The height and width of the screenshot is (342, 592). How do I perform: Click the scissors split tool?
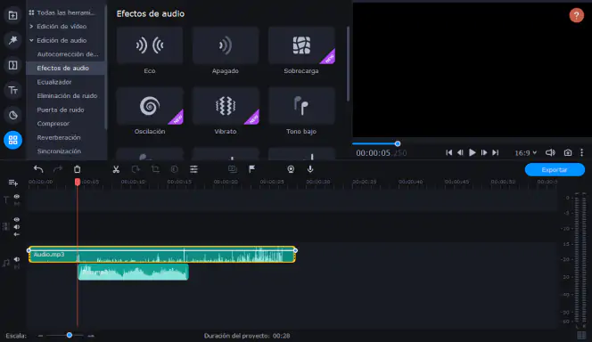pos(116,169)
